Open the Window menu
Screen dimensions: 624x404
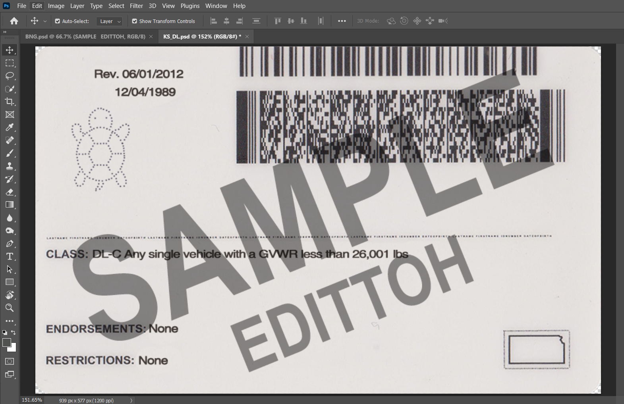coord(216,6)
